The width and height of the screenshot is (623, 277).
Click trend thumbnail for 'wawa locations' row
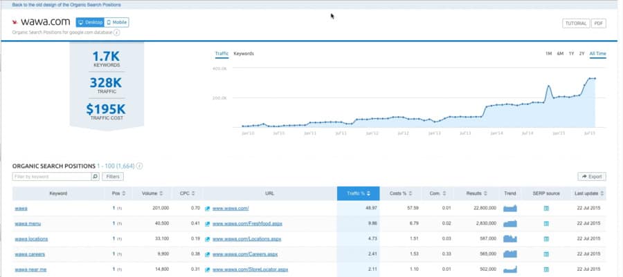[510, 239]
